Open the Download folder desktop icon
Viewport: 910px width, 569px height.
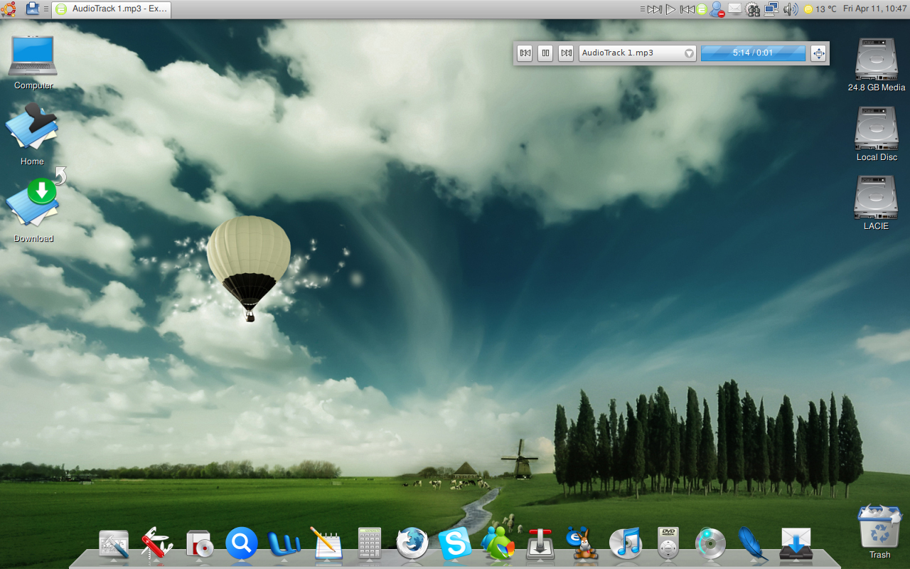pyautogui.click(x=33, y=208)
